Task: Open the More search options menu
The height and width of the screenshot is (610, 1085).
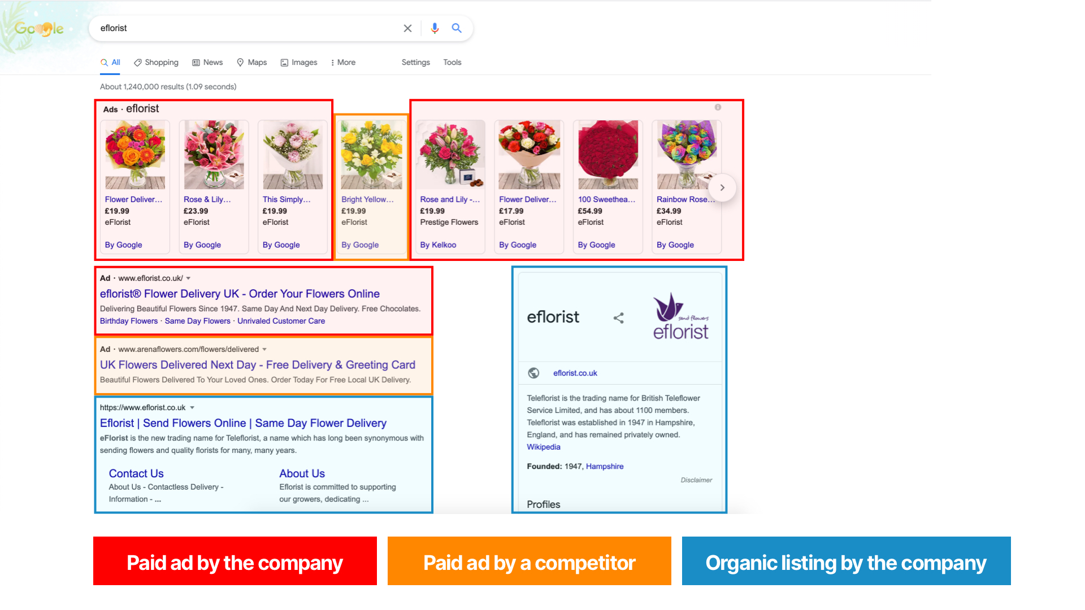Action: tap(343, 63)
